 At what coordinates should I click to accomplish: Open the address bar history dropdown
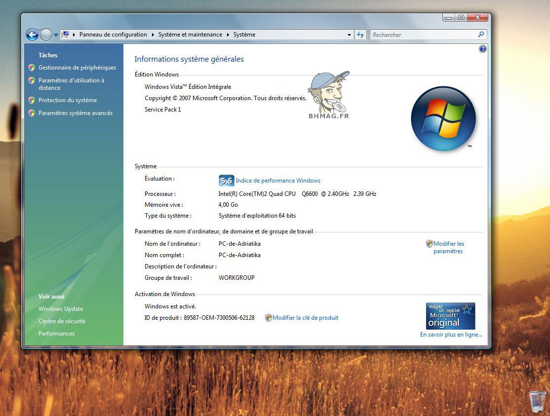pyautogui.click(x=349, y=35)
